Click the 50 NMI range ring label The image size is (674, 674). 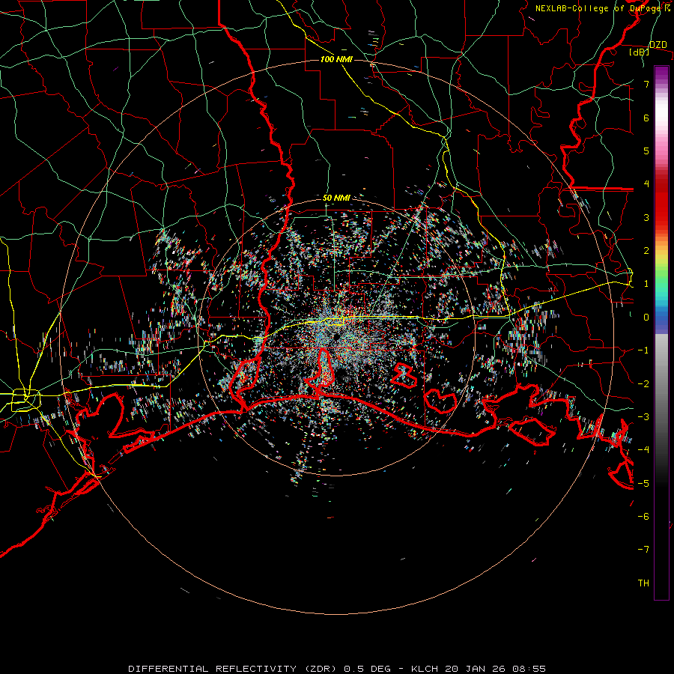coord(336,198)
